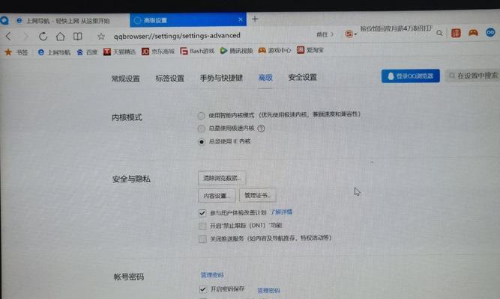Click the search box in the toolbar
Viewport: 500px width, 299px height.
tap(397, 29)
